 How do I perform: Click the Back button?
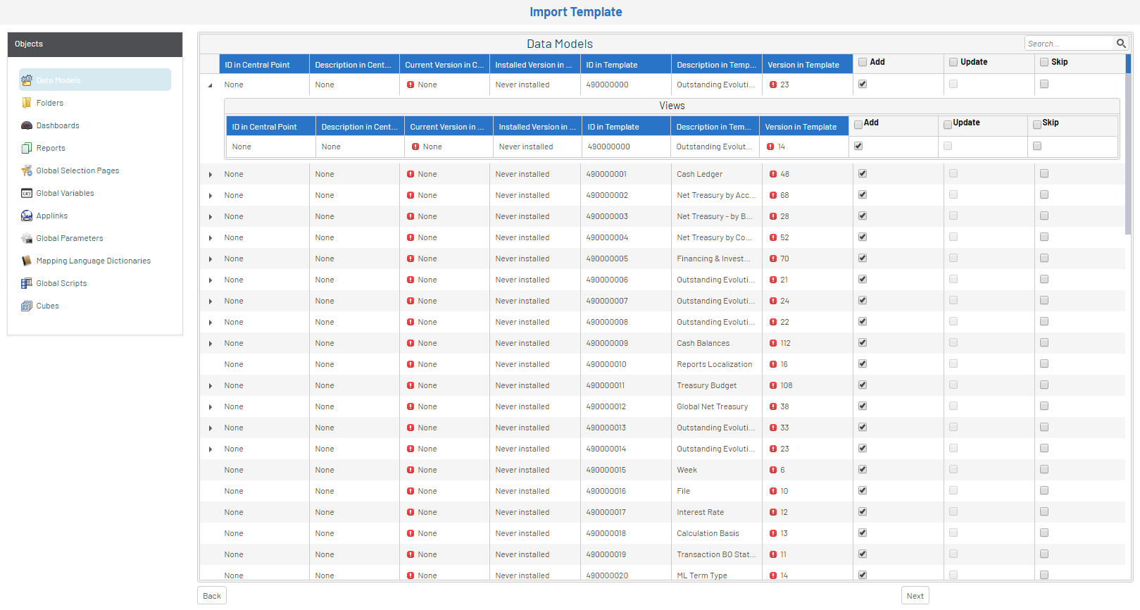coord(211,596)
